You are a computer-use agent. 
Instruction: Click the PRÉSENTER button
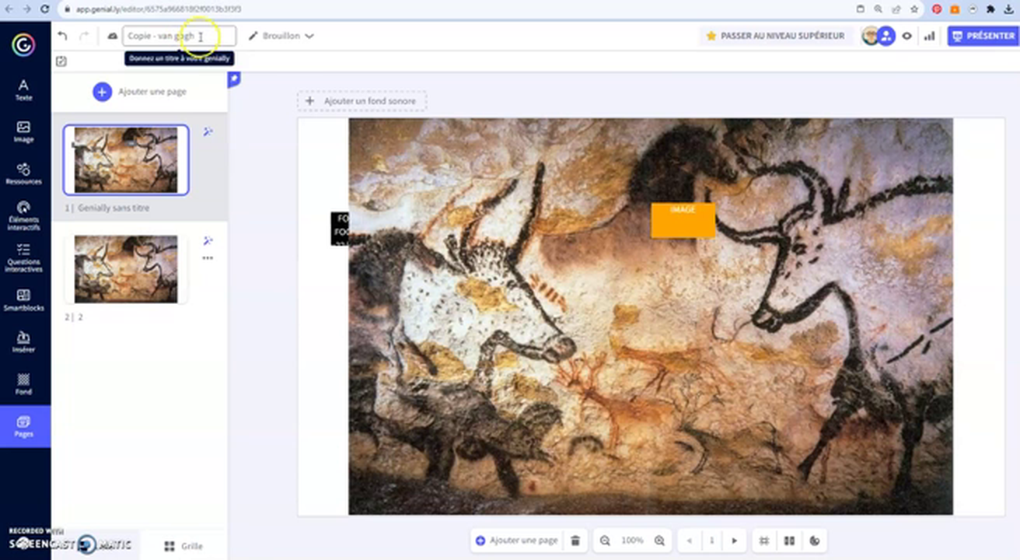point(983,36)
